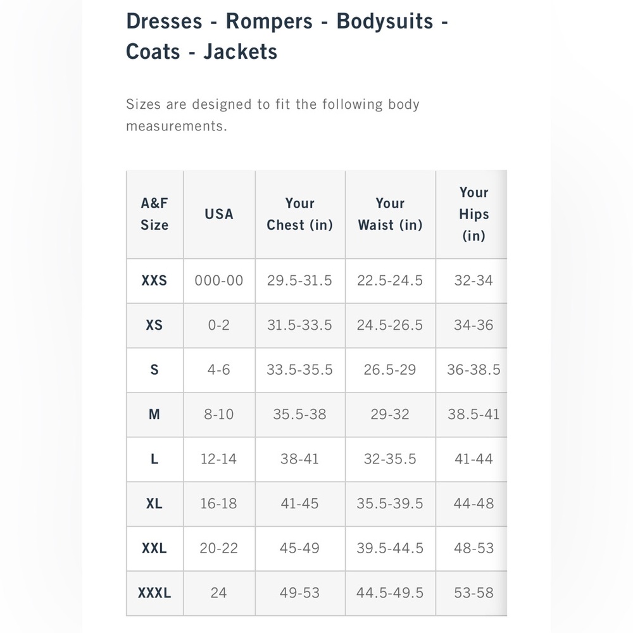Click the USA column header
The height and width of the screenshot is (633, 633).
pos(219,214)
